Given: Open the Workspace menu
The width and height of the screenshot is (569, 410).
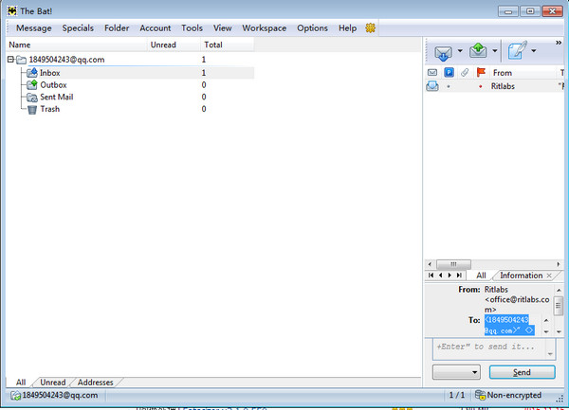Looking at the screenshot, I should (264, 28).
